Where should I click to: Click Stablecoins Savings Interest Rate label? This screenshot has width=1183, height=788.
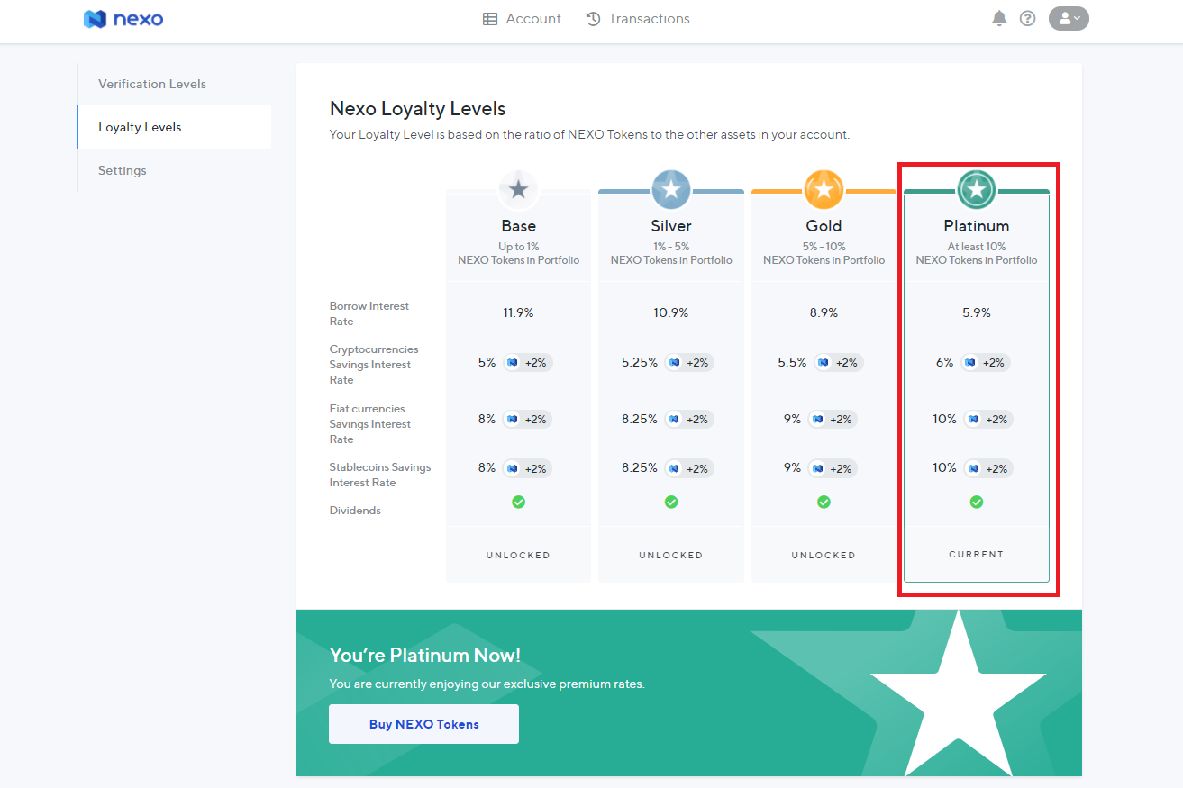(380, 475)
